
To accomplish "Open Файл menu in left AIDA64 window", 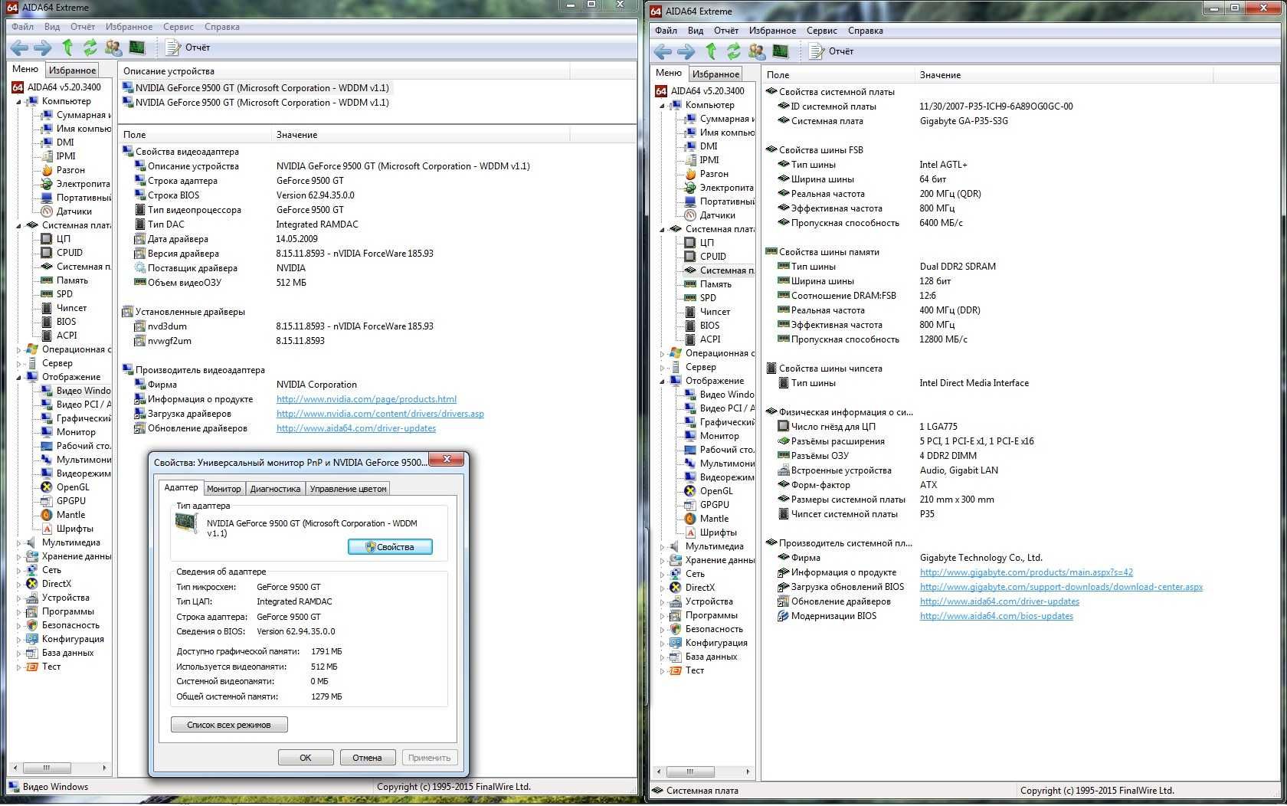I will [x=22, y=27].
